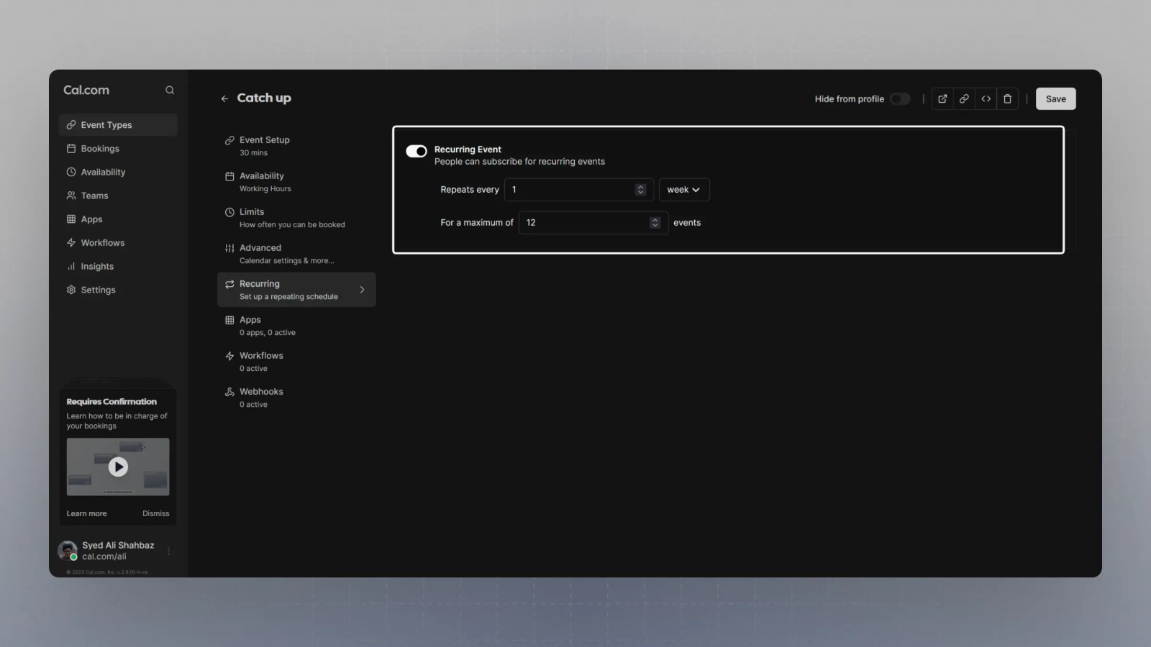This screenshot has height=647, width=1151.
Task: Play the Requires Confirmation video
Action: pyautogui.click(x=118, y=467)
